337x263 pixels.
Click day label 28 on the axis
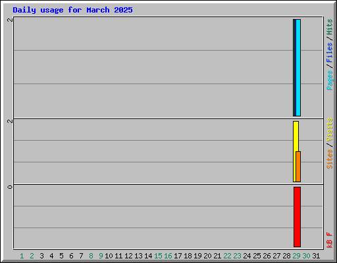pyautogui.click(x=286, y=256)
